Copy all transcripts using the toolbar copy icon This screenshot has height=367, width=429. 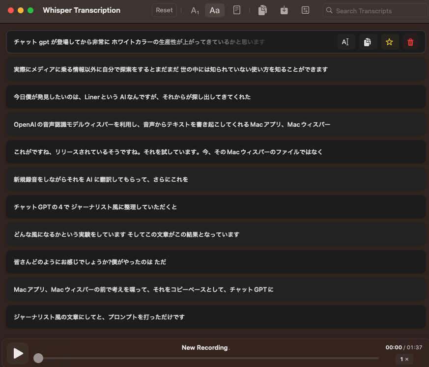[263, 10]
